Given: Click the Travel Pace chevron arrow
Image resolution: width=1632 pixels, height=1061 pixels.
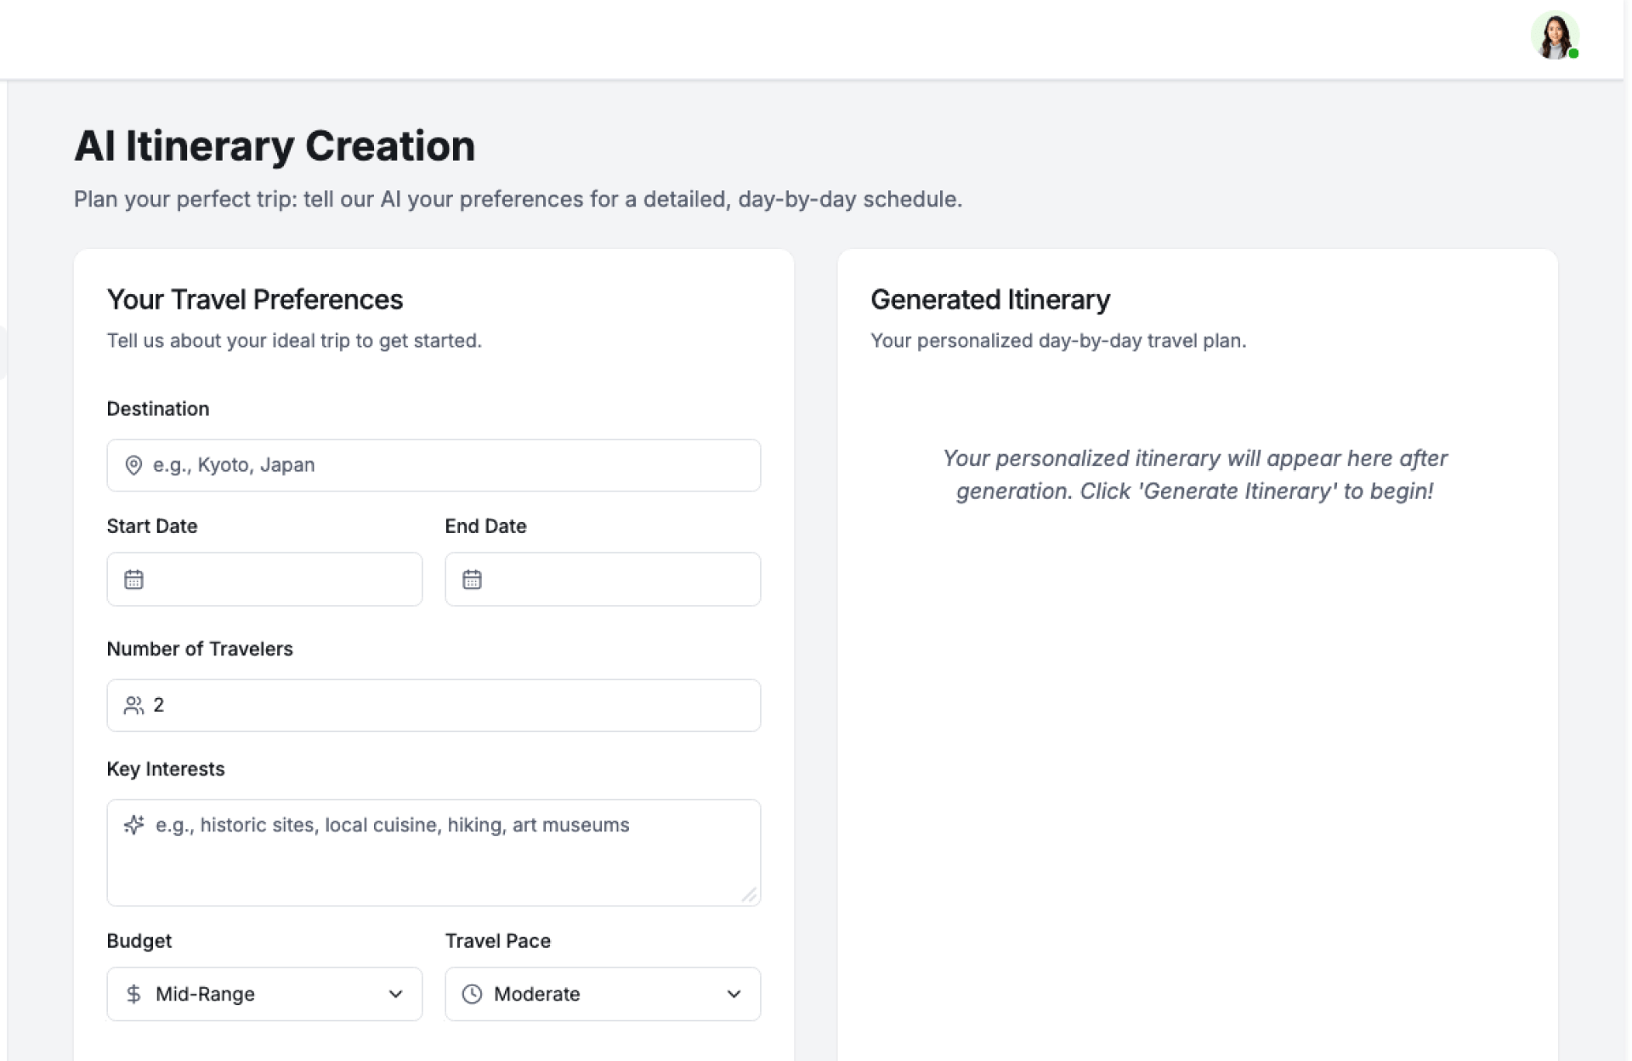Looking at the screenshot, I should tap(734, 994).
